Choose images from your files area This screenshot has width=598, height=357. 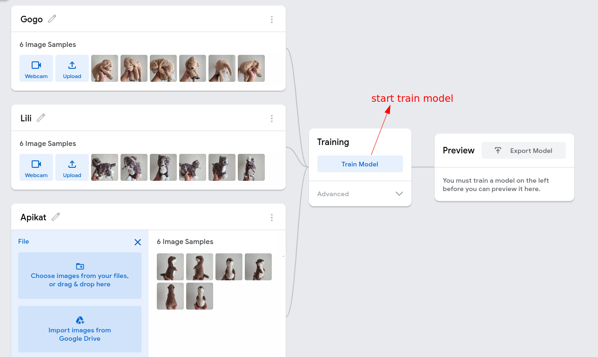[x=80, y=276]
